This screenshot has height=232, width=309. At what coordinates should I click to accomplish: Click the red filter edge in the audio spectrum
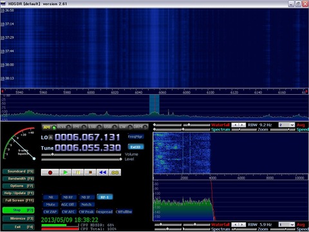[x=212, y=200]
